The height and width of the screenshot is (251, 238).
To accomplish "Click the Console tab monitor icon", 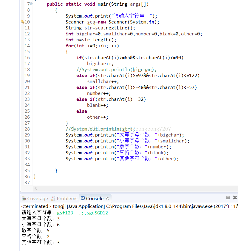I will [x=83, y=198].
